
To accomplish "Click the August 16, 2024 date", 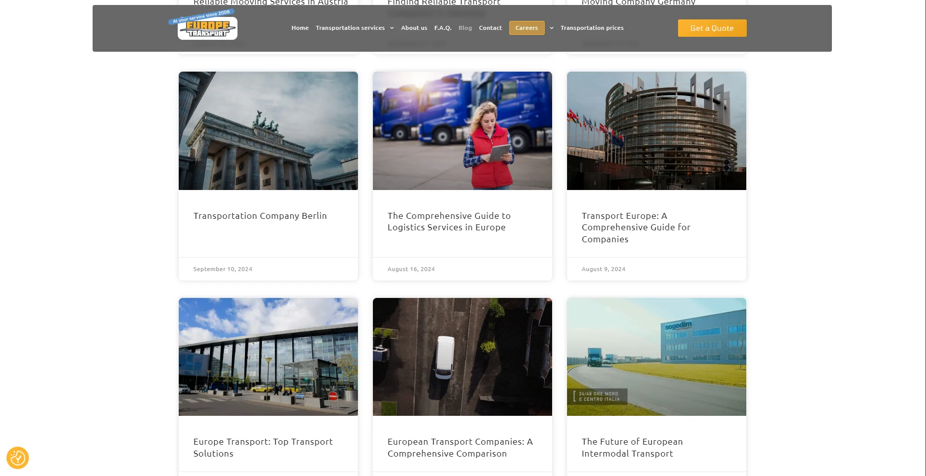I will [x=411, y=269].
